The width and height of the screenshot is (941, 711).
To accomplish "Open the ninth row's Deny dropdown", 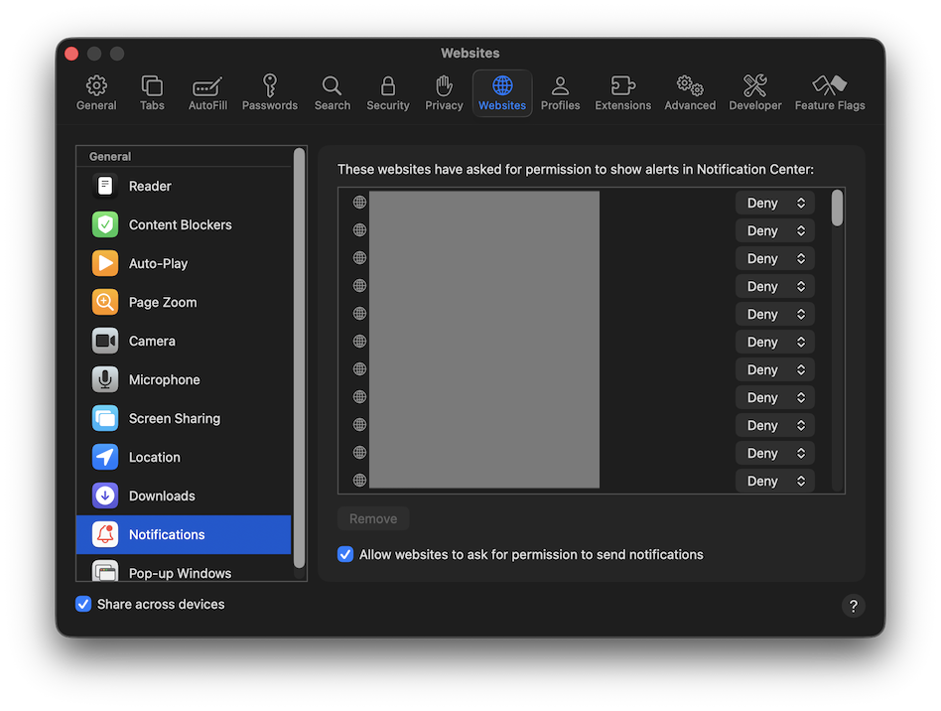I will coord(775,425).
